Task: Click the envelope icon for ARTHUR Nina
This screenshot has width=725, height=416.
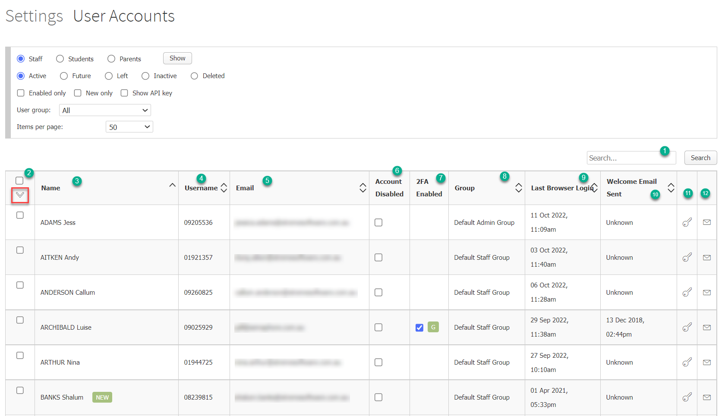Action: 707,362
